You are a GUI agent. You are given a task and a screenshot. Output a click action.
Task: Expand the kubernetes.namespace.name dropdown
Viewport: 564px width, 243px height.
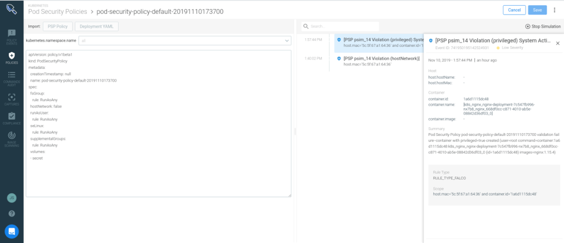185,41
